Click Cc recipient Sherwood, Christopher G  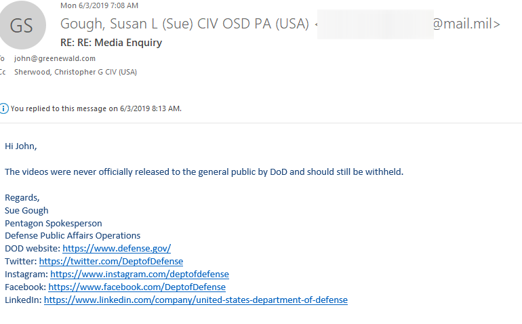click(x=75, y=72)
